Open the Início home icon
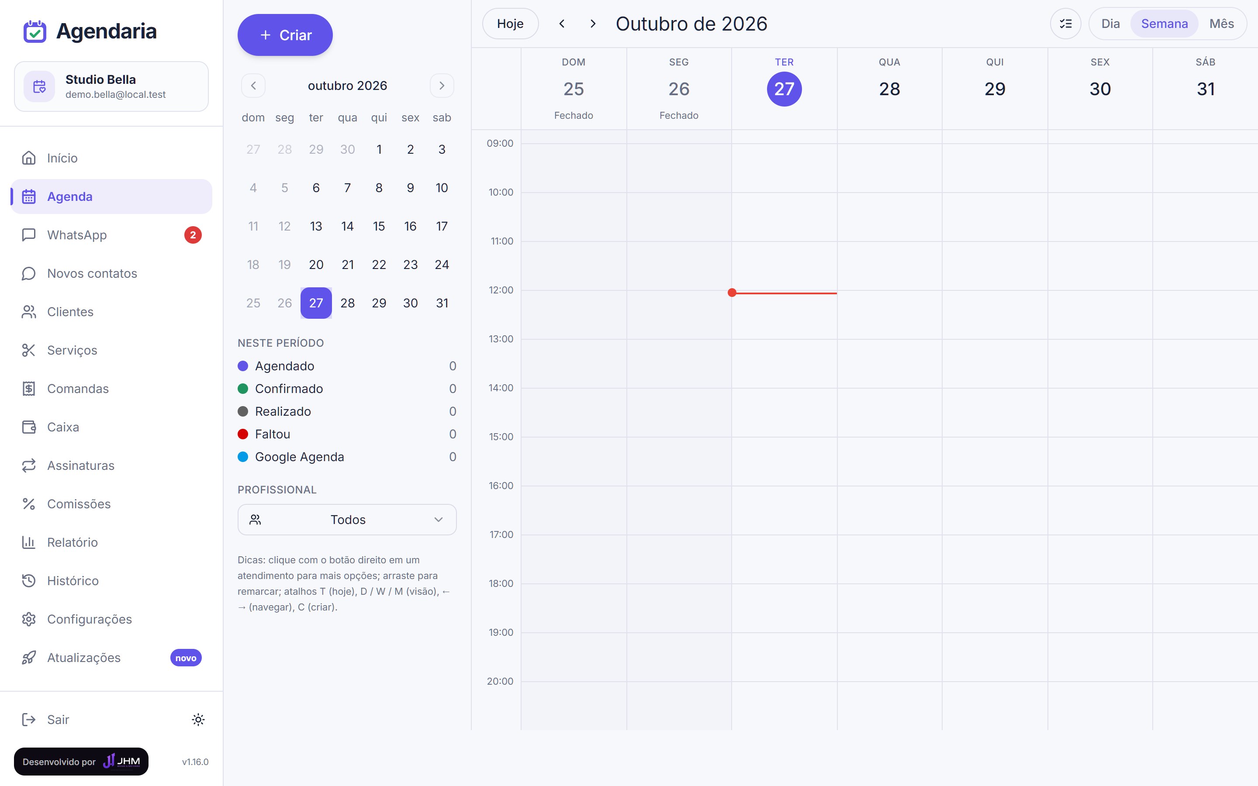Screen dimensions: 1258x786 pyautogui.click(x=28, y=158)
